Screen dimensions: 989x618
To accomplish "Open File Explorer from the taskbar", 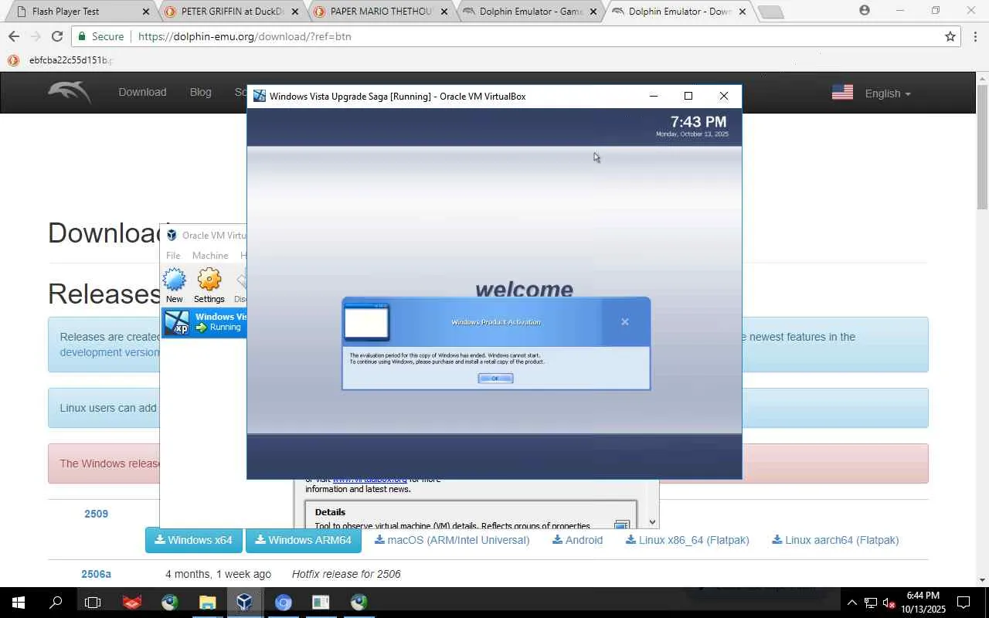I will point(207,603).
